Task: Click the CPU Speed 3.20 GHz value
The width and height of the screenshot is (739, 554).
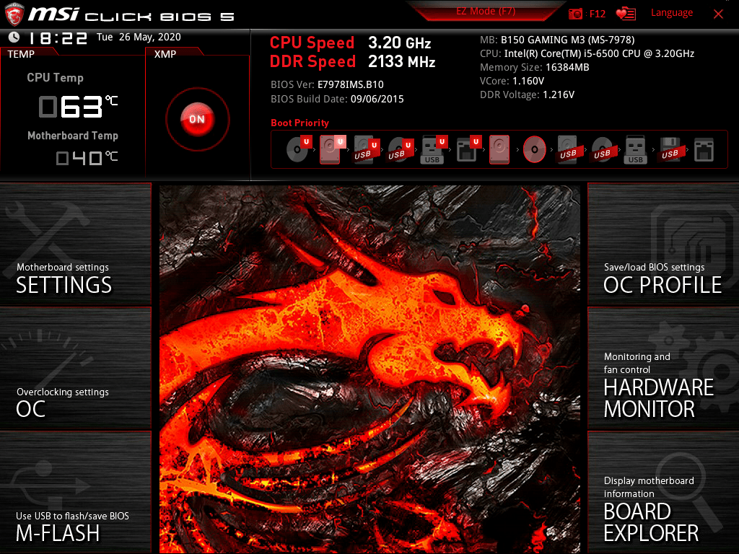Action: (400, 43)
